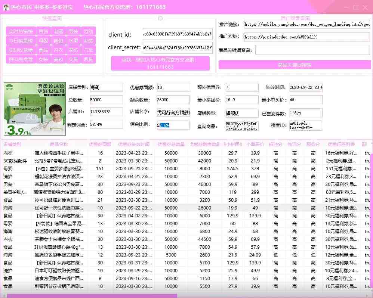Click the app logo icon in the title bar

tap(6, 7)
